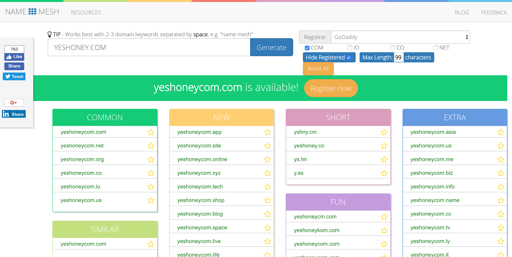Open the yeshoneycom.ly domain link

click(430, 241)
